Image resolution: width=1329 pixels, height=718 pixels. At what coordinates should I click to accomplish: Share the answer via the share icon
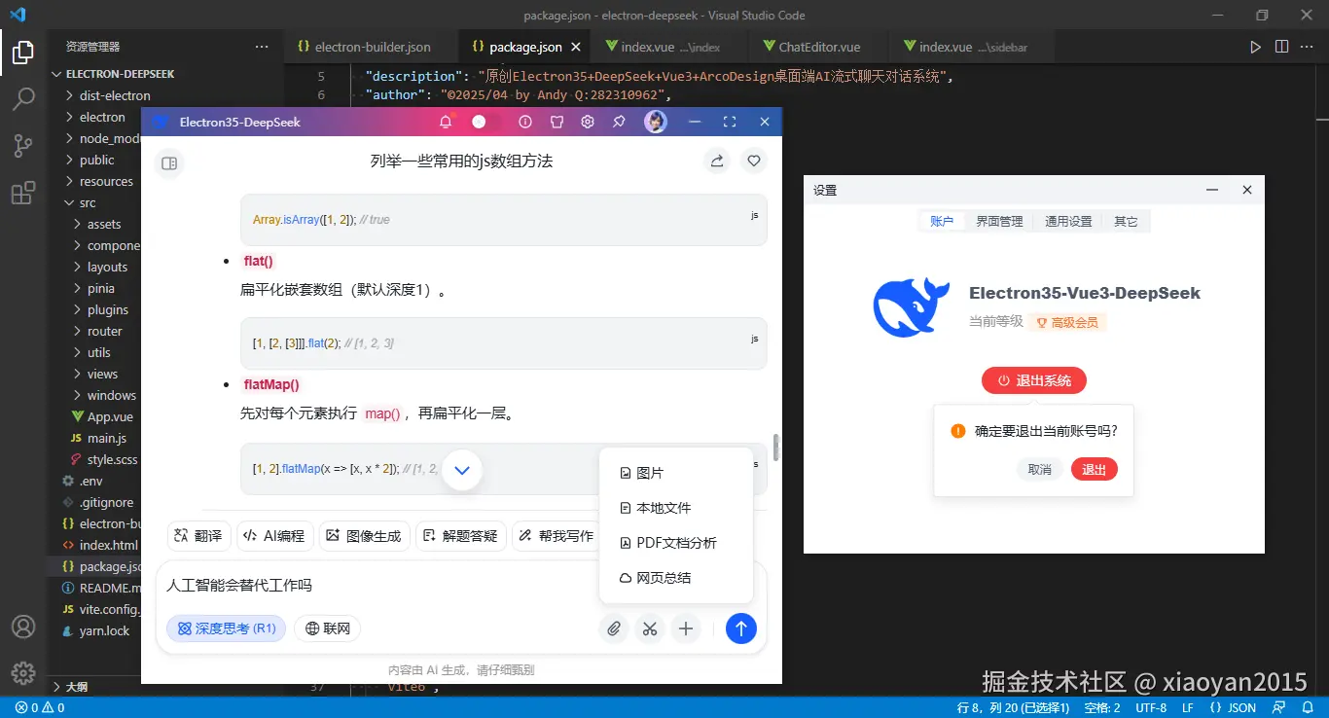click(x=717, y=161)
